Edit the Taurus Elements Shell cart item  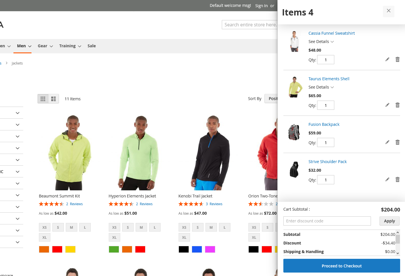(387, 105)
